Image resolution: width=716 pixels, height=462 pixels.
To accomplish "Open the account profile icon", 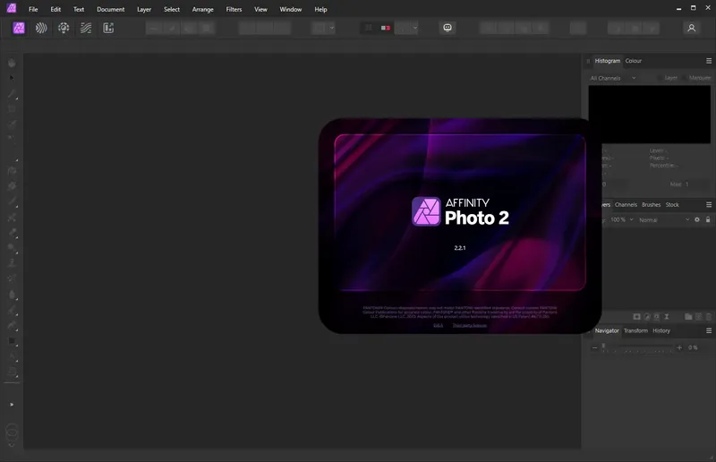I will click(691, 28).
